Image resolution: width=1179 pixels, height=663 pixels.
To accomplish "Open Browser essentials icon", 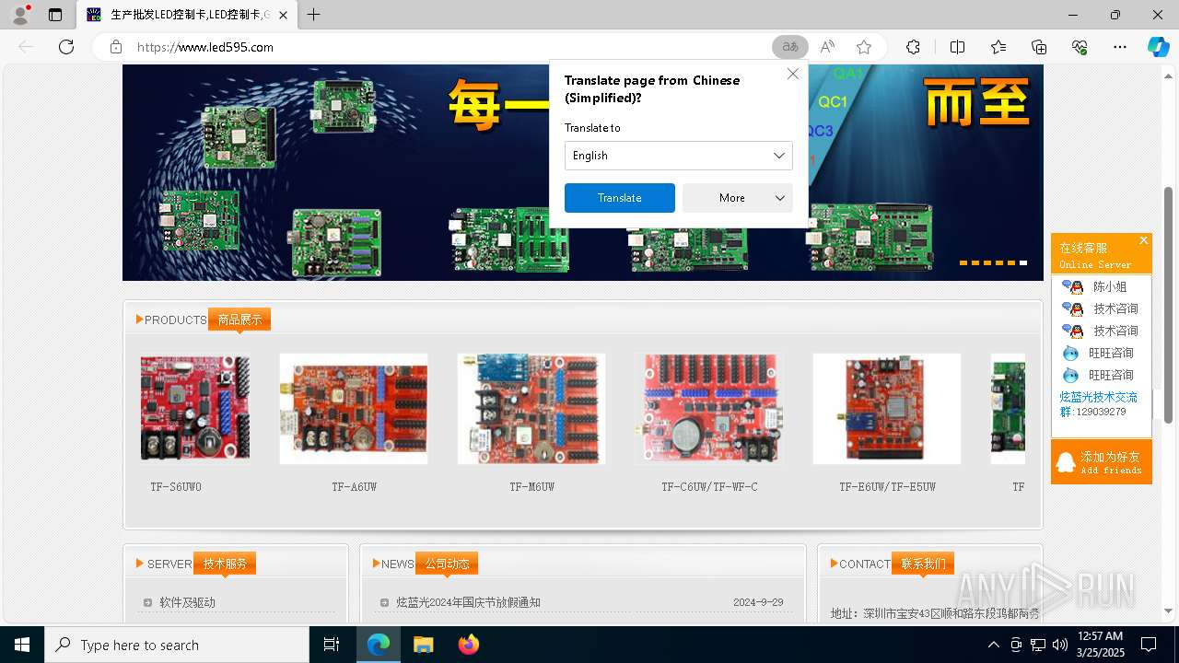I will [1080, 47].
